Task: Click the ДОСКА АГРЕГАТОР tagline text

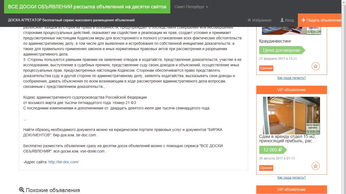Action: pyautogui.click(x=72, y=20)
